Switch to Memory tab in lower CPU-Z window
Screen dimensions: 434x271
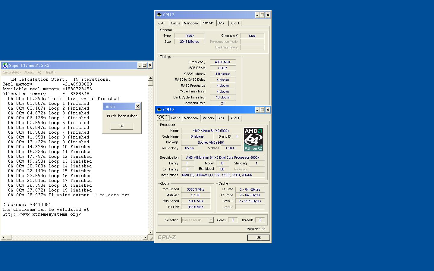(x=208, y=118)
